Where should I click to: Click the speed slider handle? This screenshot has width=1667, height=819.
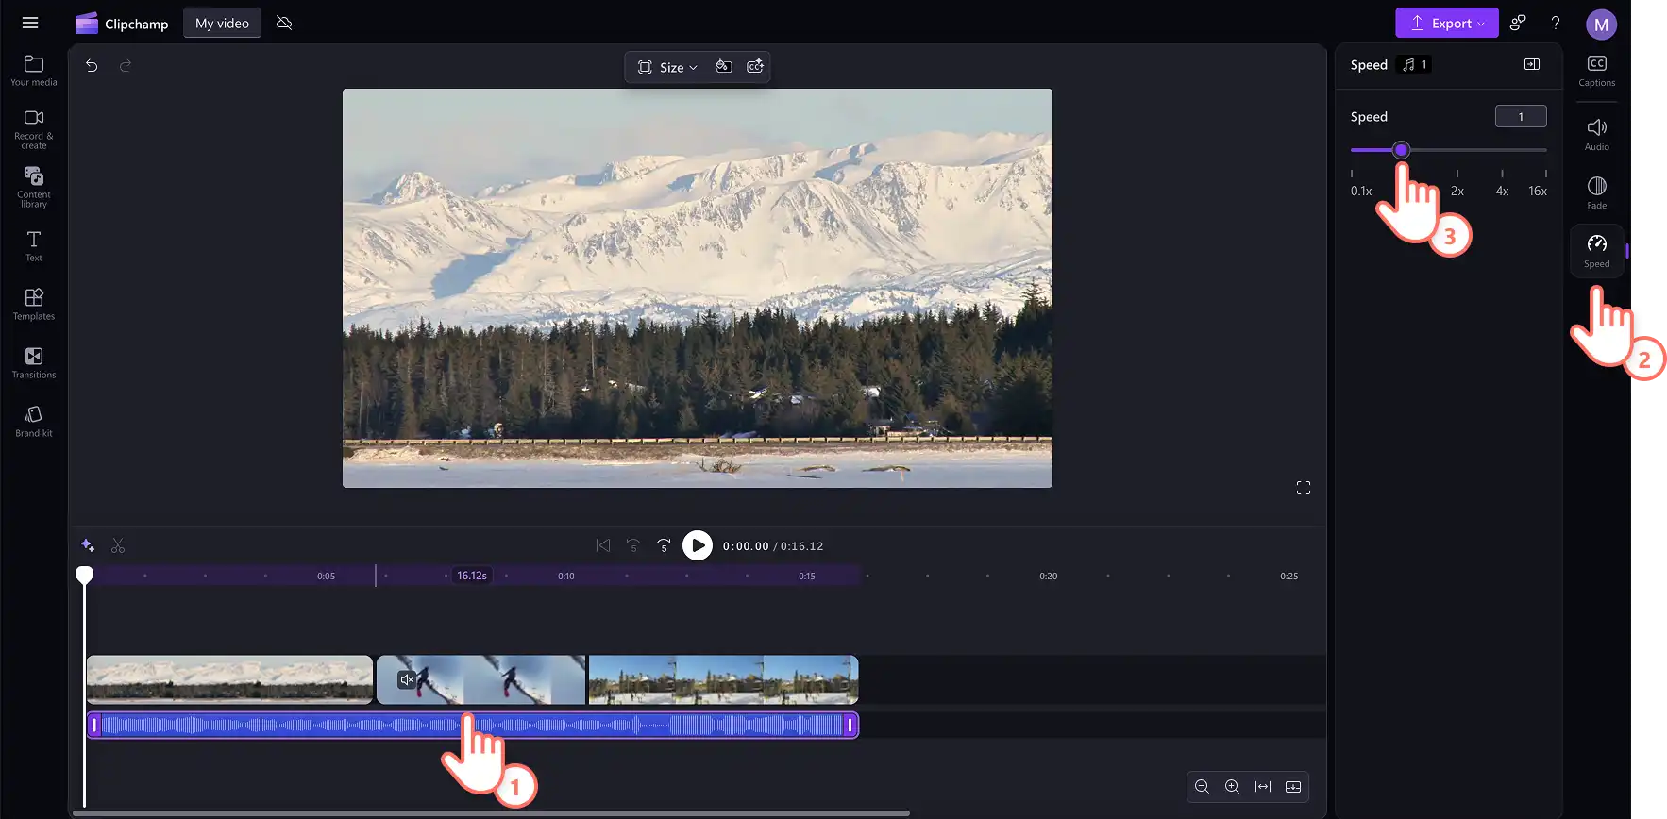[1402, 150]
